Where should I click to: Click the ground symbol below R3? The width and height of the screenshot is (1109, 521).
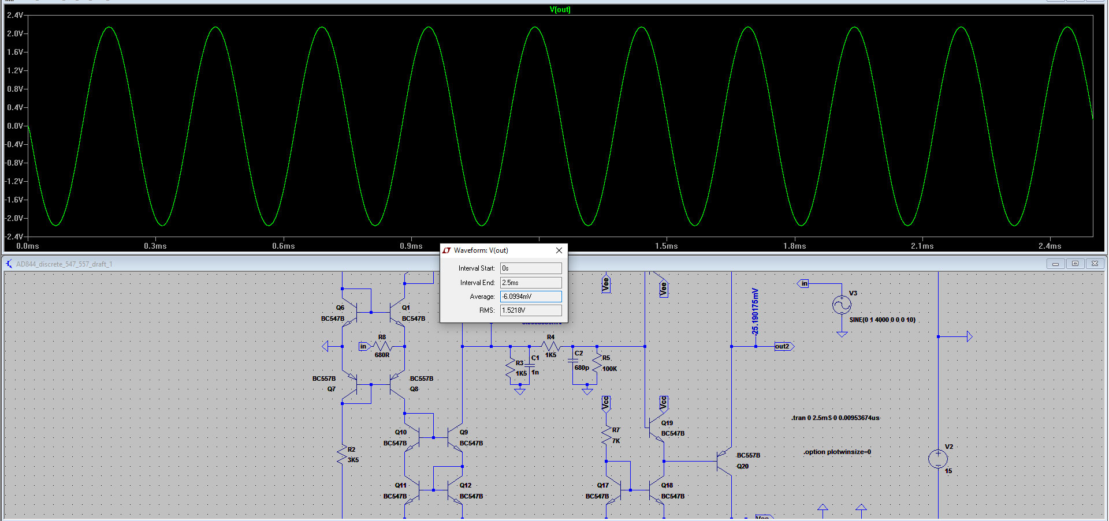click(x=520, y=391)
